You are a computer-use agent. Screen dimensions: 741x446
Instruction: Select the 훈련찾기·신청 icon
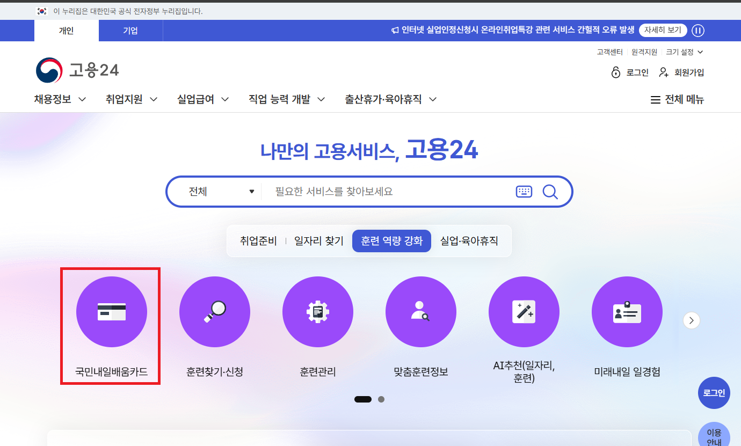pos(215,312)
